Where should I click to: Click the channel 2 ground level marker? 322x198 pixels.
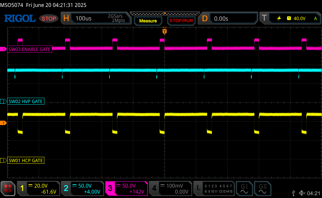[x=3, y=102]
